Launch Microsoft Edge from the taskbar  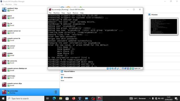(54, 98)
